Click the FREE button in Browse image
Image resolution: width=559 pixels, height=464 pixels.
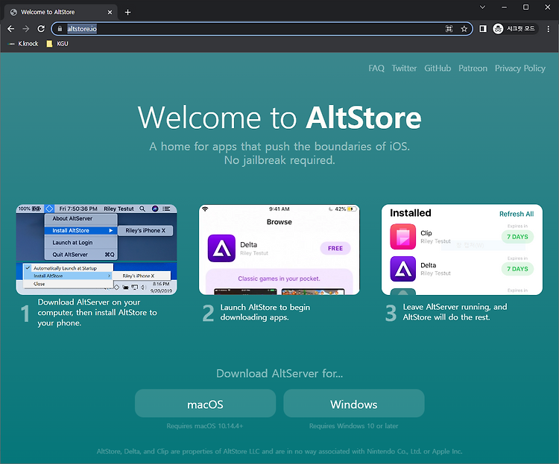[335, 248]
